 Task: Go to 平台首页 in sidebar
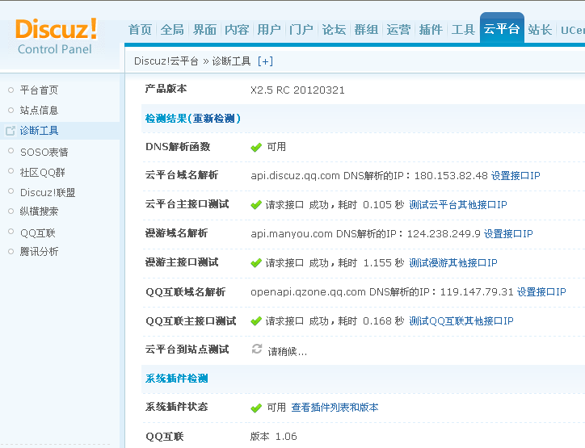tap(39, 90)
